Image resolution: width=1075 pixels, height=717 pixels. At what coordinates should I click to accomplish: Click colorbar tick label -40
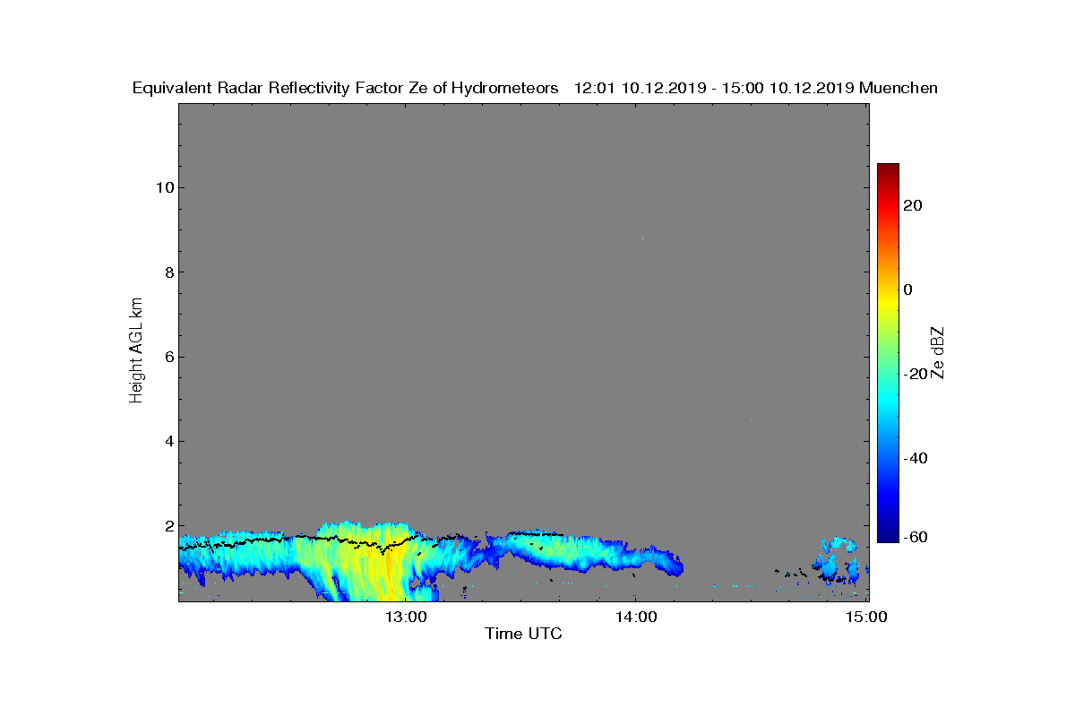[915, 458]
